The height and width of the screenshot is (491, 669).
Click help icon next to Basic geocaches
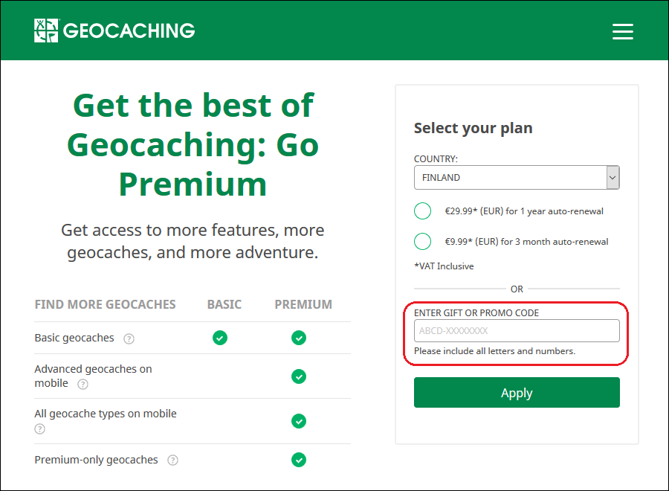[129, 338]
